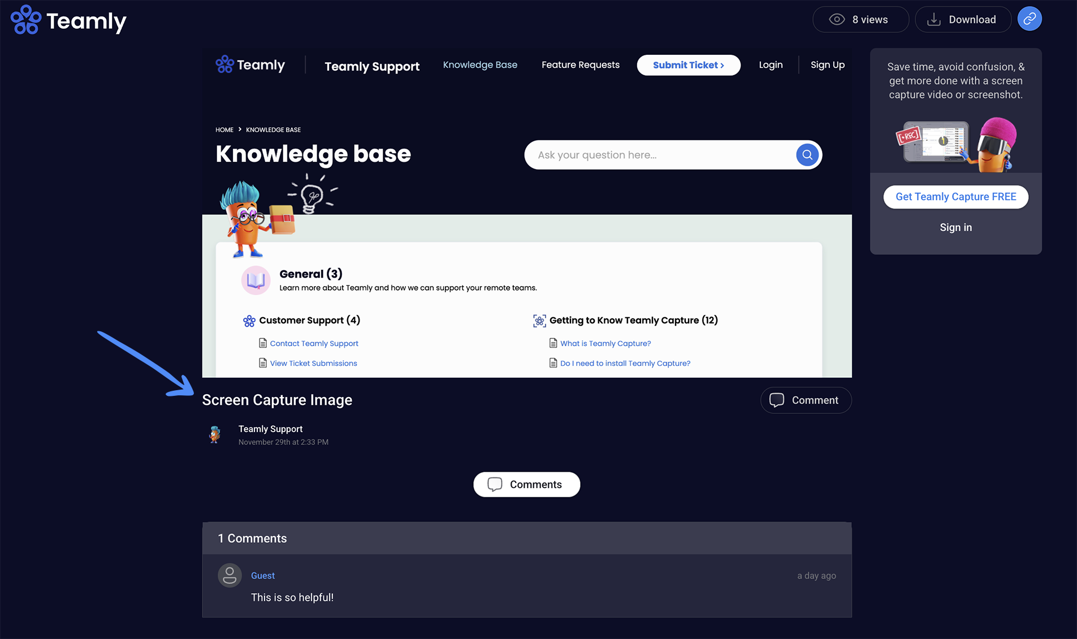This screenshot has width=1077, height=639.
Task: Open the Feature Requests nav item
Action: point(581,64)
